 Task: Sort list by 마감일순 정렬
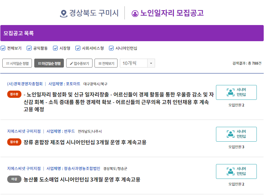49,63
